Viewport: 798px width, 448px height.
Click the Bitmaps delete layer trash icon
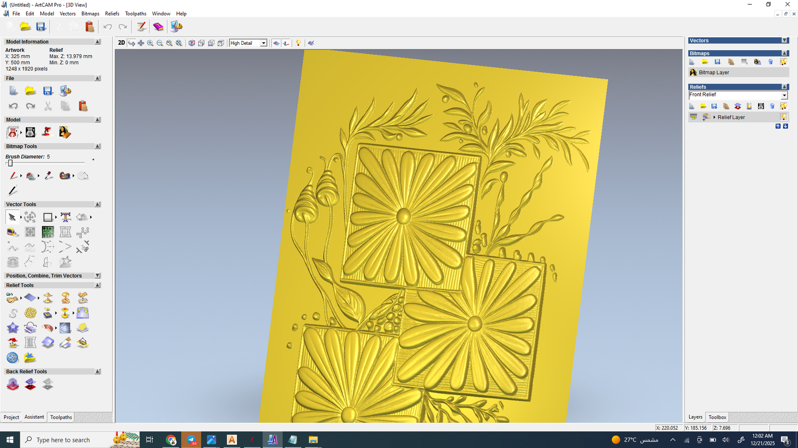pos(771,62)
